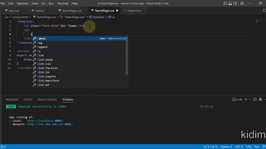This screenshot has width=266, height=149.
Task: Click the suggestion list scrollbar
Action: [127, 56]
